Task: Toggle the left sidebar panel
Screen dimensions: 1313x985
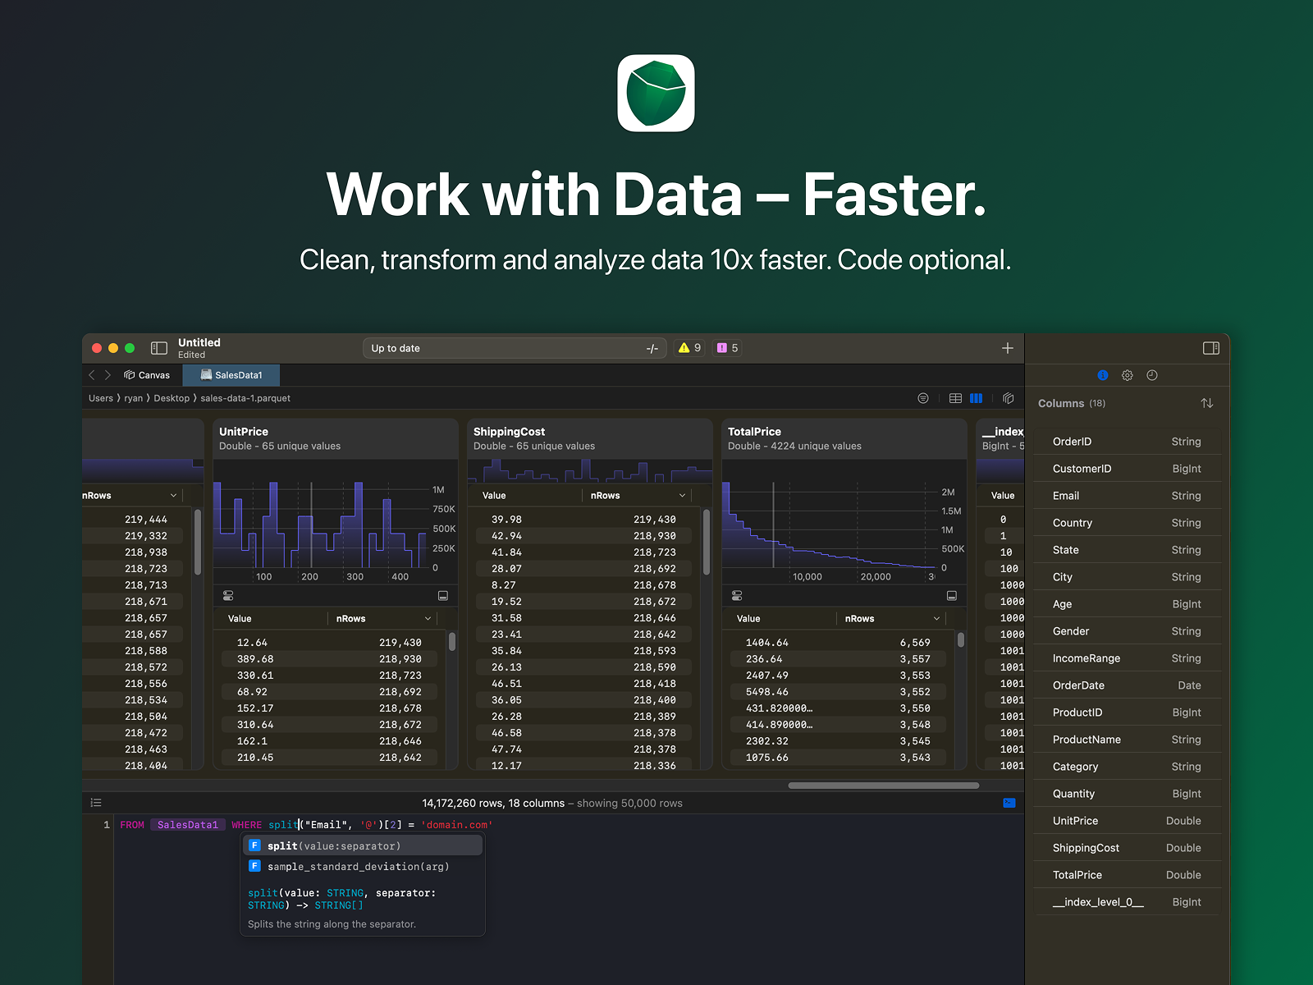Action: coord(159,348)
